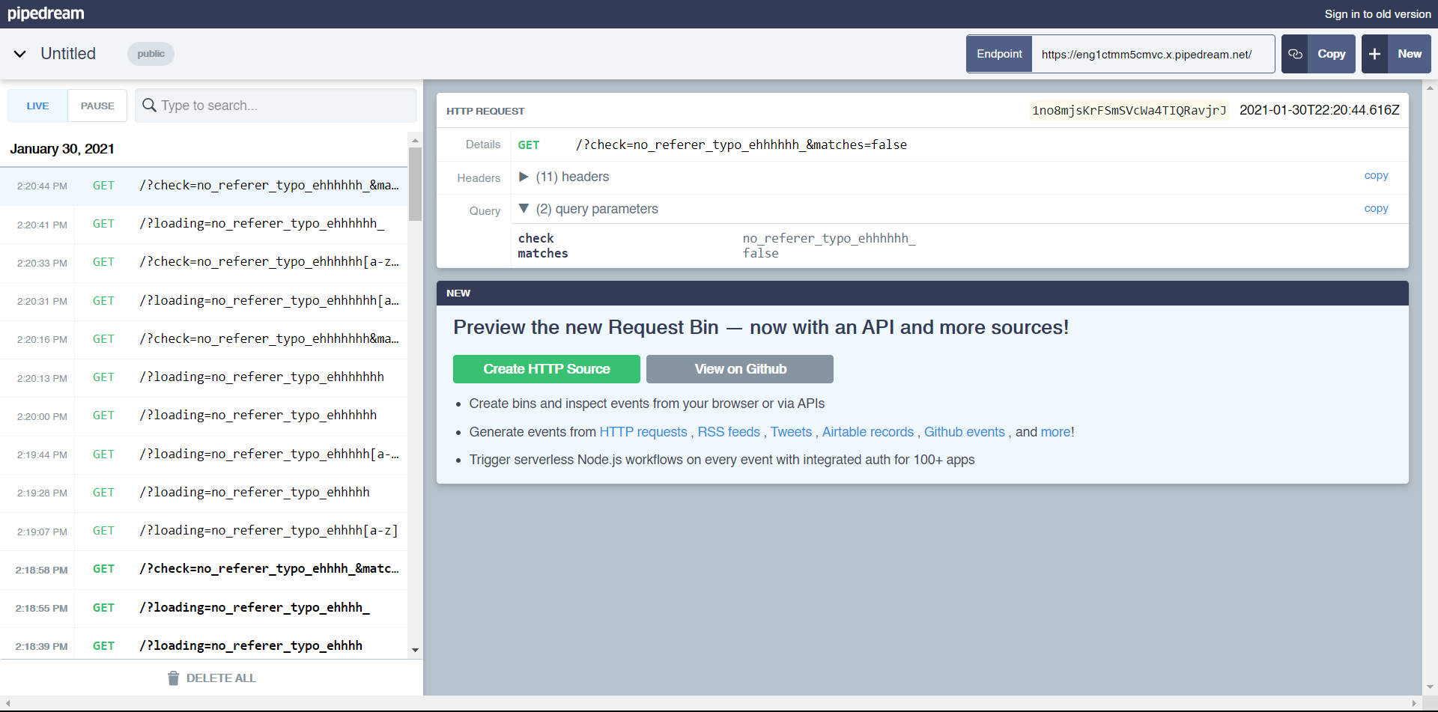Click the magnifying glass search icon
The height and width of the screenshot is (712, 1438).
point(149,106)
